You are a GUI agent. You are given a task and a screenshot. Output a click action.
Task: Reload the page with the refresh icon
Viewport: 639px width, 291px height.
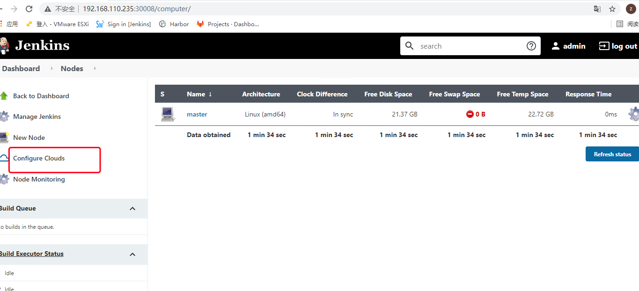point(29,9)
